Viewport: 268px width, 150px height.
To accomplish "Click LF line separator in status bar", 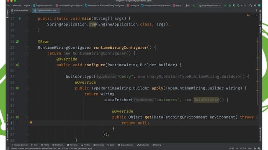I will point(237,148).
